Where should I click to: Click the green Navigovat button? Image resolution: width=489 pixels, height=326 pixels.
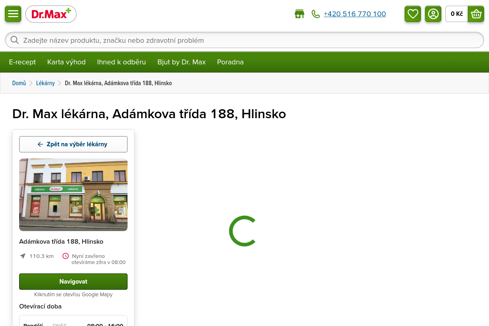point(73,282)
